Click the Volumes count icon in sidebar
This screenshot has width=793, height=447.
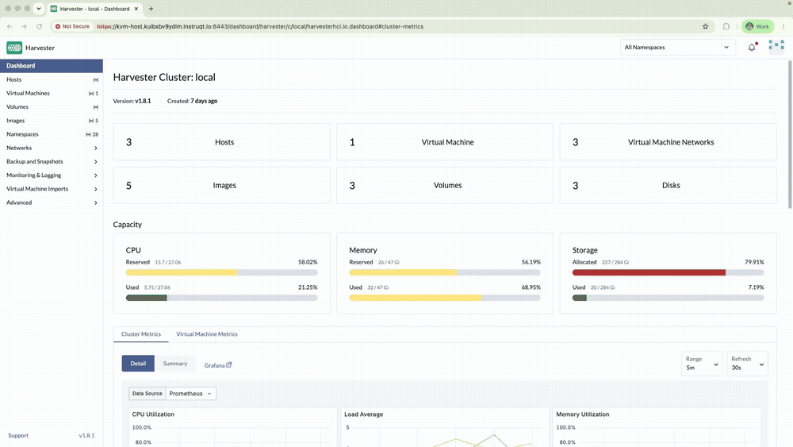96,107
